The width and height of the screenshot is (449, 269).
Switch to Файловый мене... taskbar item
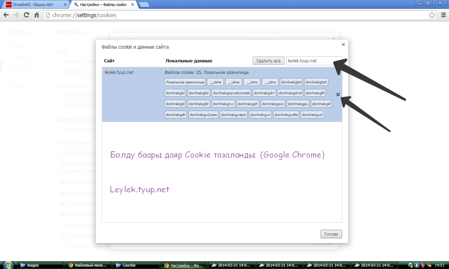coord(88,265)
